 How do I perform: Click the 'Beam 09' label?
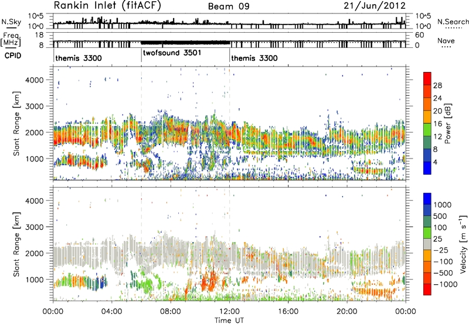pyautogui.click(x=229, y=6)
